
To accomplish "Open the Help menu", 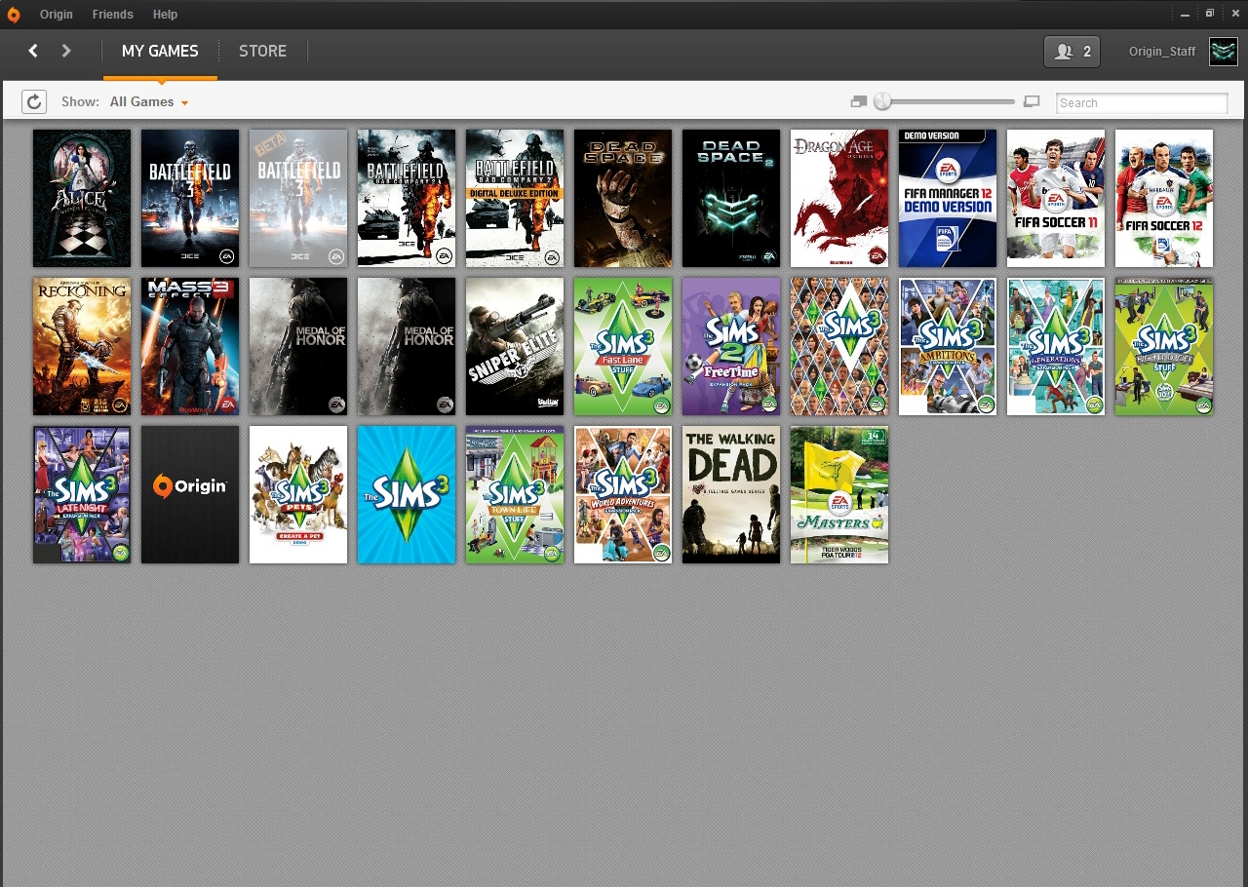I will pyautogui.click(x=165, y=15).
